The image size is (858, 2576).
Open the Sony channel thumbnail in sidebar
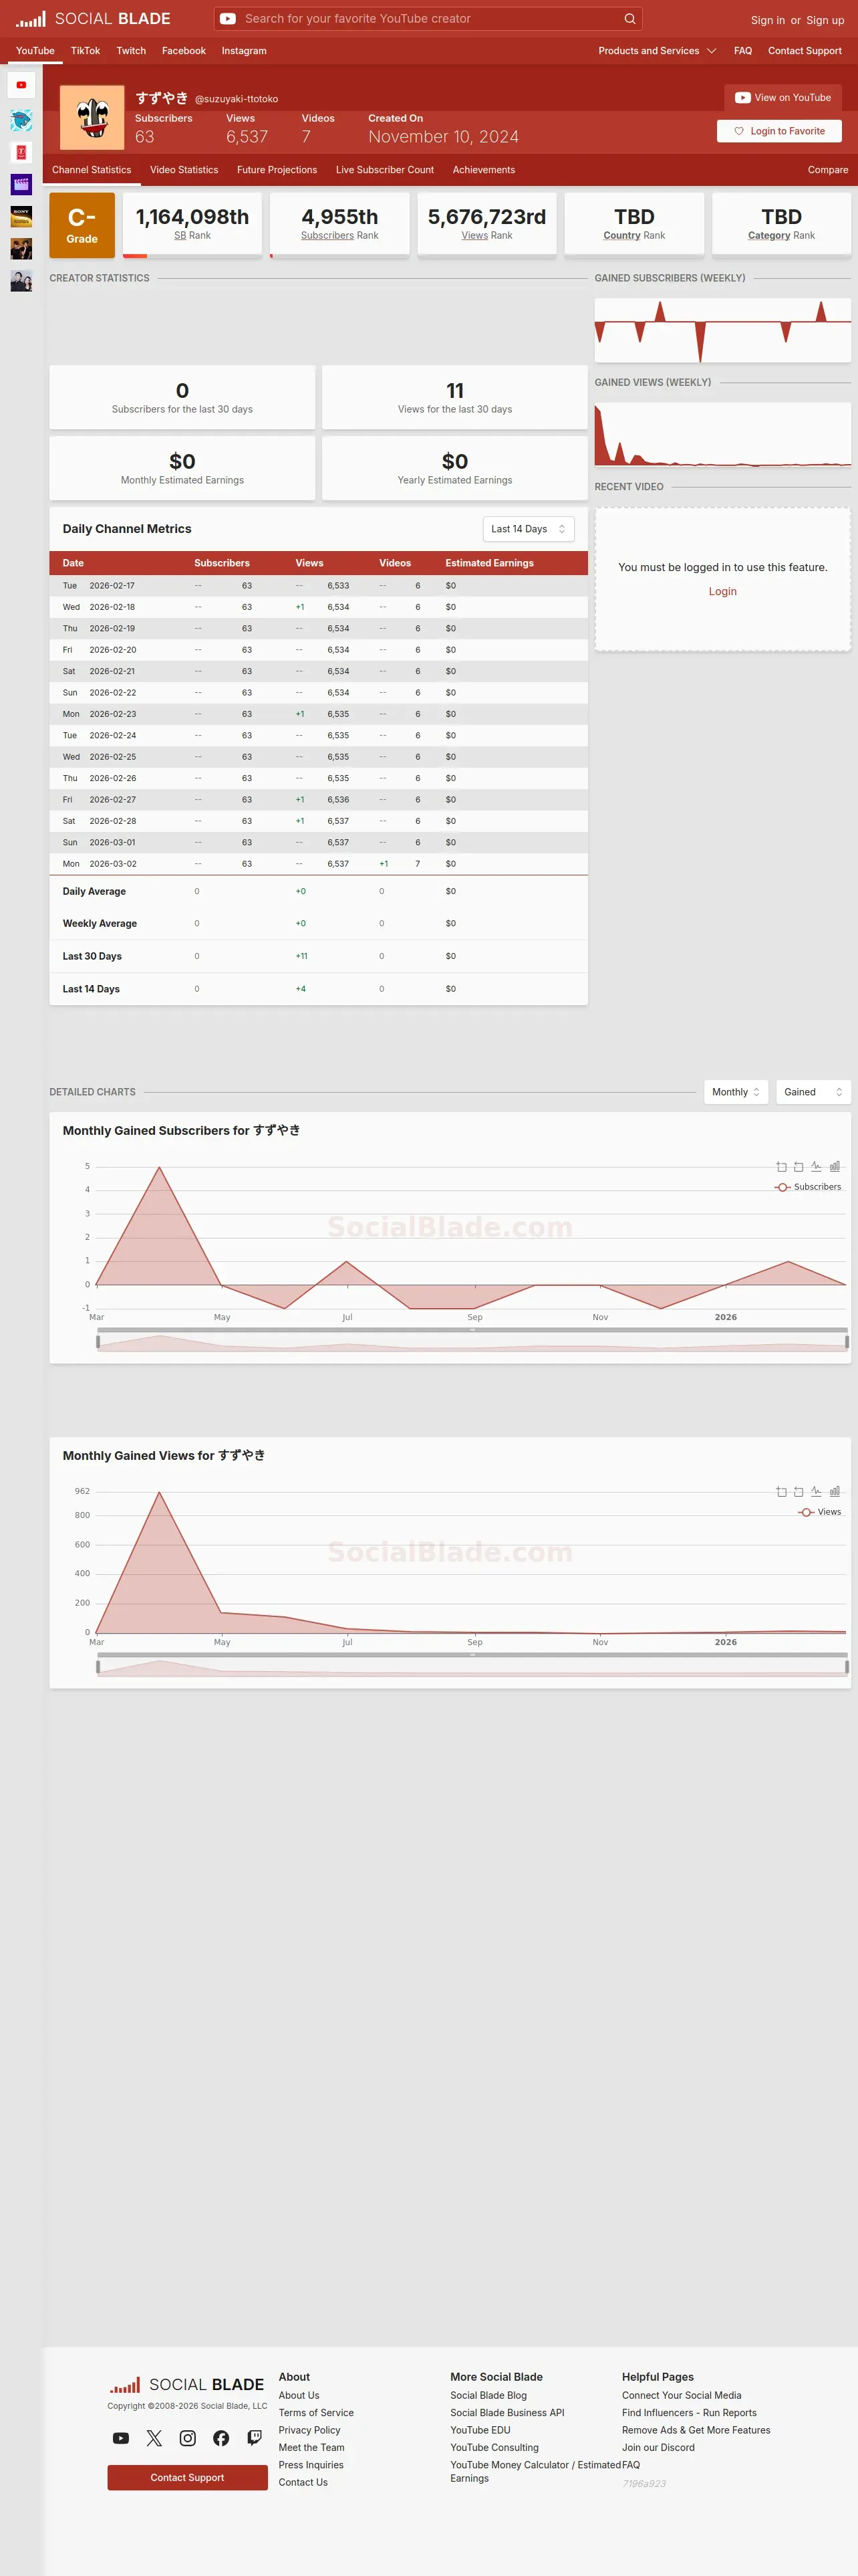21,216
